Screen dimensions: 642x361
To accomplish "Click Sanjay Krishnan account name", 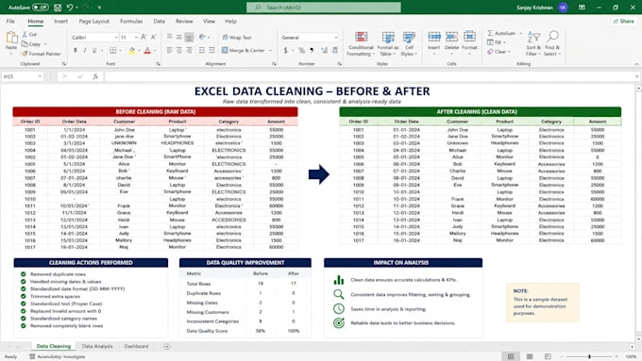I will 534,8.
